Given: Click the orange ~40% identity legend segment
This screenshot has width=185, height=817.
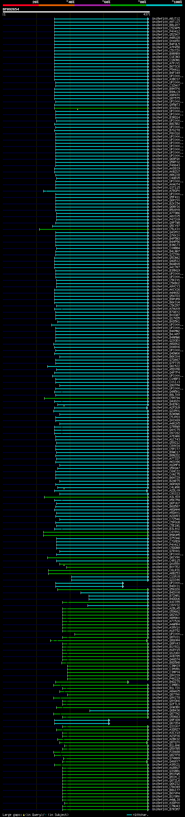Looking at the screenshot, I should (57, 5).
